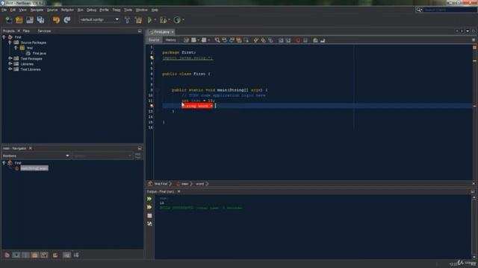The image size is (478, 268).
Task: Click the Source view button in the editor
Action: click(154, 40)
